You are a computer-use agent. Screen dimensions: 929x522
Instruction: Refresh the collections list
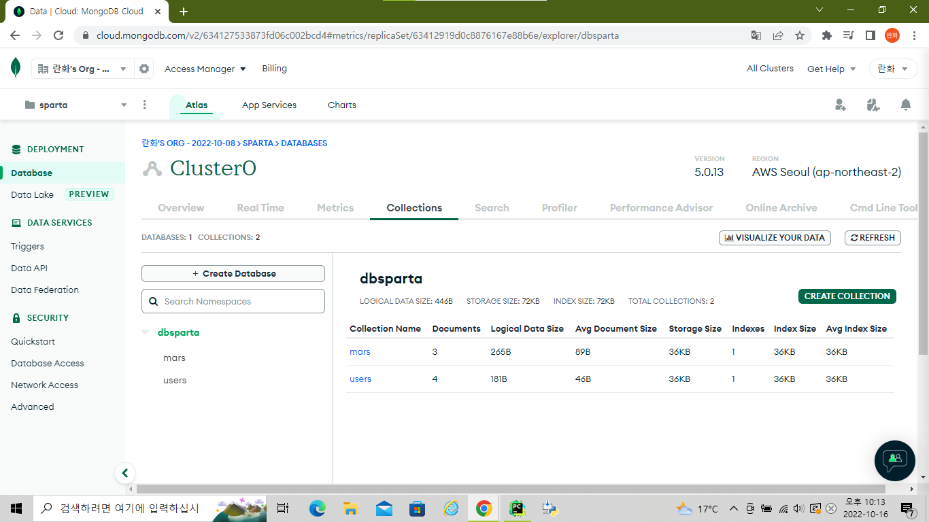point(873,238)
